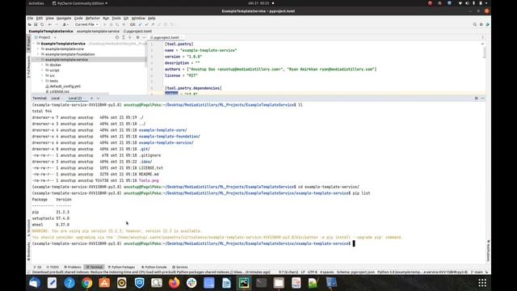This screenshot has width=517, height=291.
Task: Click the ExampleTemplateService breadcrumb
Action: point(51,31)
